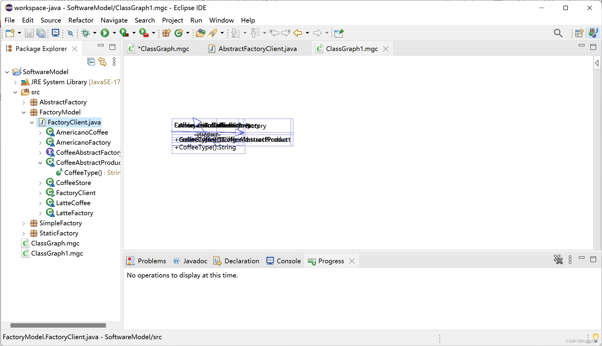Switch to the Declaration view
This screenshot has height=346, width=602.
click(236, 261)
